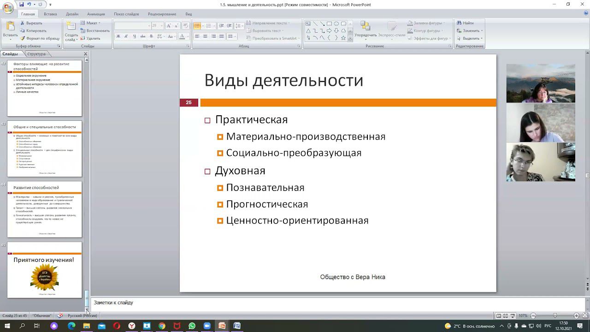The height and width of the screenshot is (332, 590).
Task: Align text right in paragraph group
Action: point(213,36)
